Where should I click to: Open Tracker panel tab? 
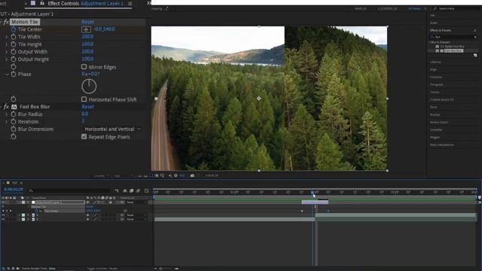pyautogui.click(x=435, y=92)
